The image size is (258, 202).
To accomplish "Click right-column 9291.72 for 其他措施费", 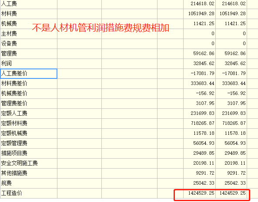I will (236, 173).
